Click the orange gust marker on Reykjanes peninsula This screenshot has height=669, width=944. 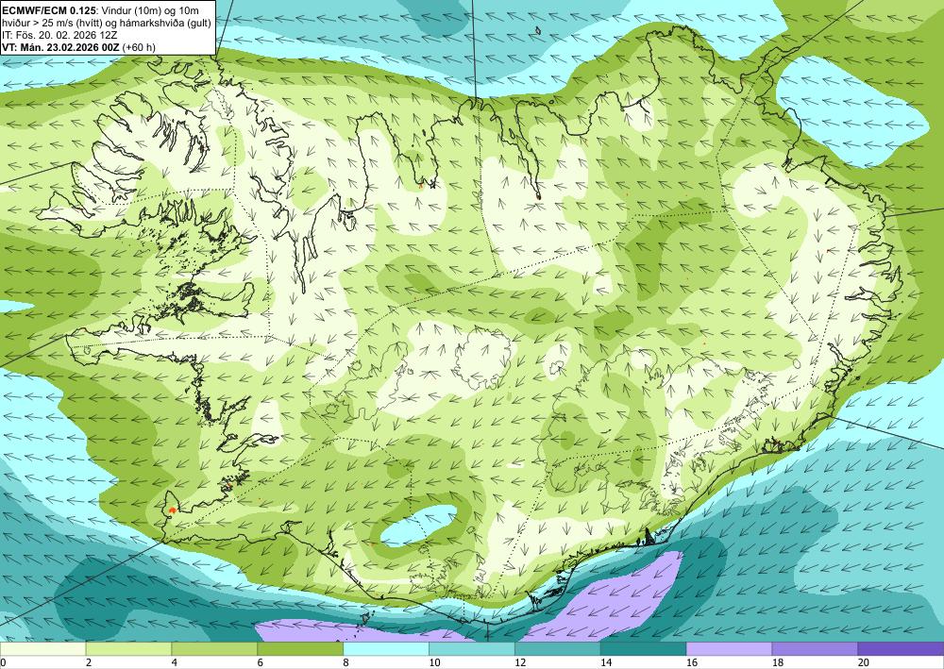point(172,510)
